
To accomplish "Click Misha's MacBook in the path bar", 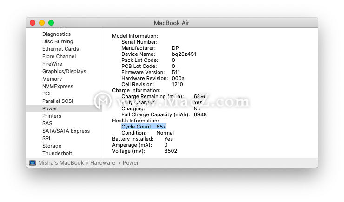I will tap(61, 163).
